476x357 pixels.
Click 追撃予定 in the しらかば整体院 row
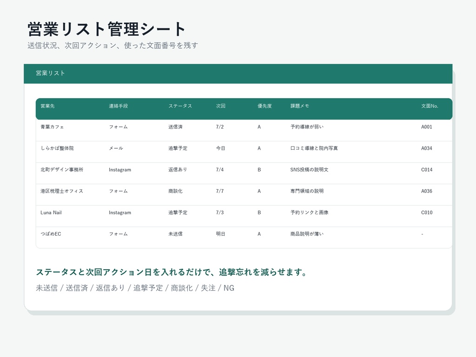178,148
